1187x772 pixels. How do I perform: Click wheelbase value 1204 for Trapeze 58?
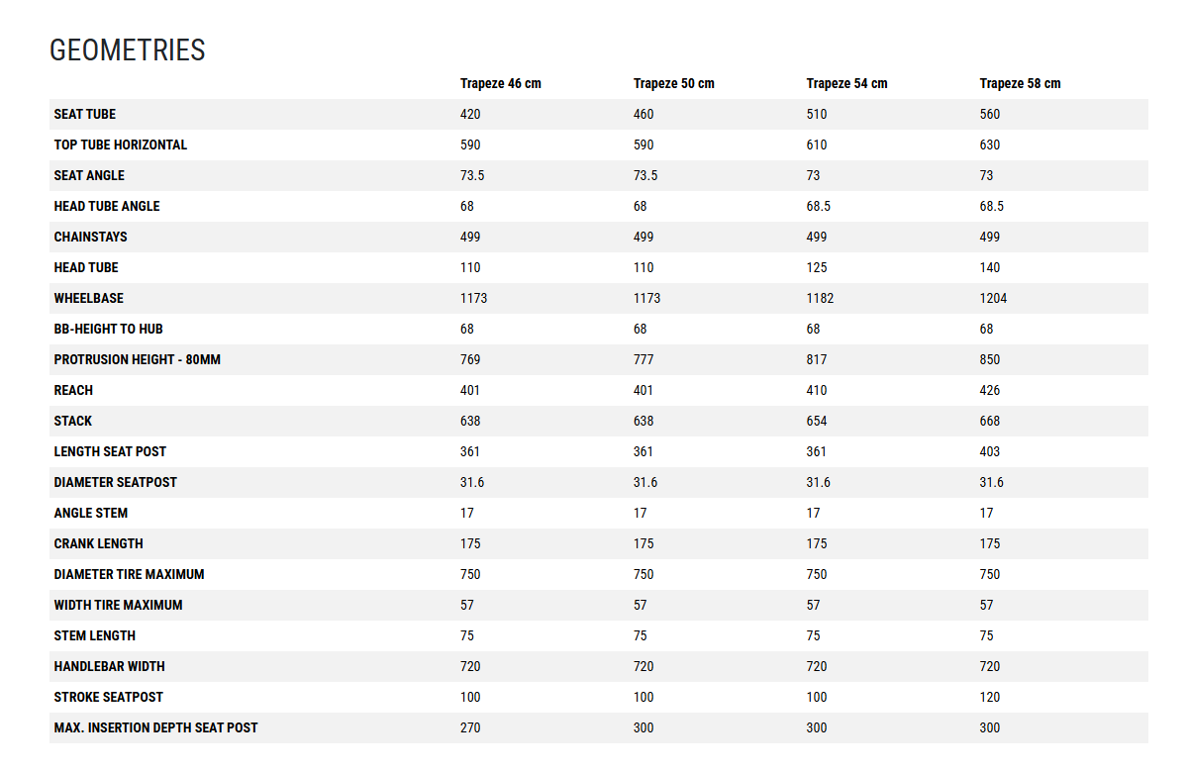click(x=993, y=298)
